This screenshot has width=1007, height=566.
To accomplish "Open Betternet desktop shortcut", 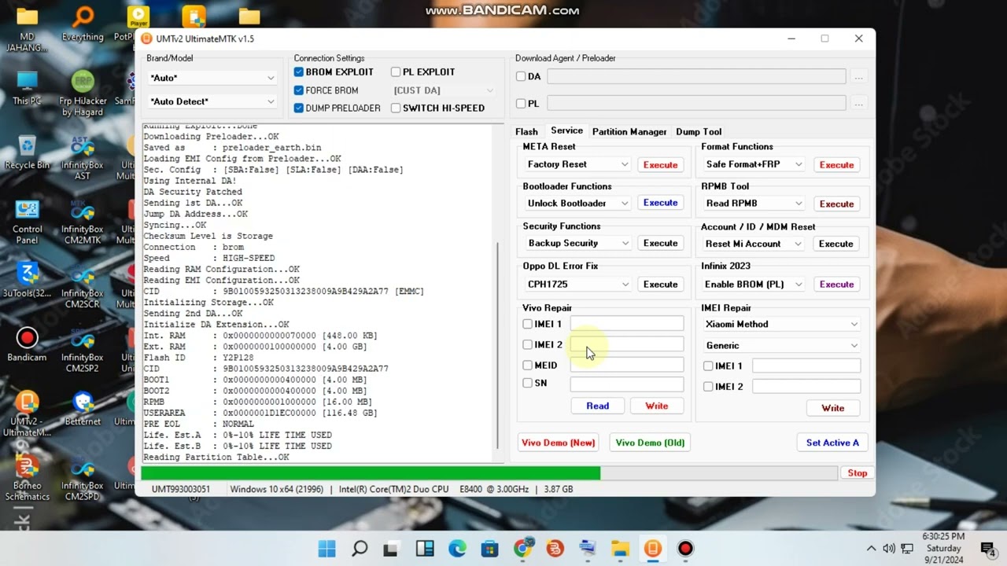I will pos(83,408).
